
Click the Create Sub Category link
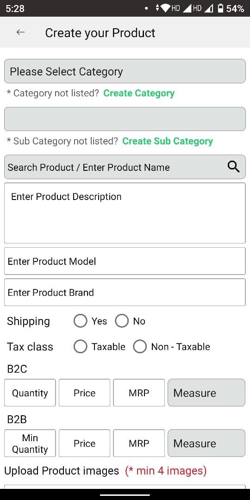click(x=168, y=141)
